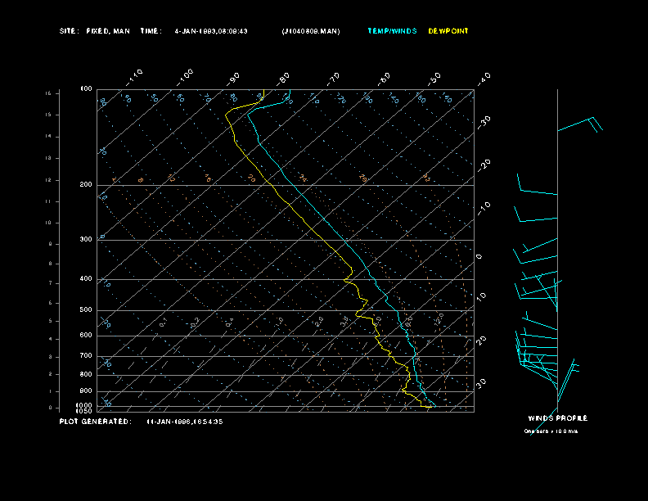Screen dimensions: 648x501
Task: Click the yellow 'DEWPOINT' legend label
Action: coord(448,31)
